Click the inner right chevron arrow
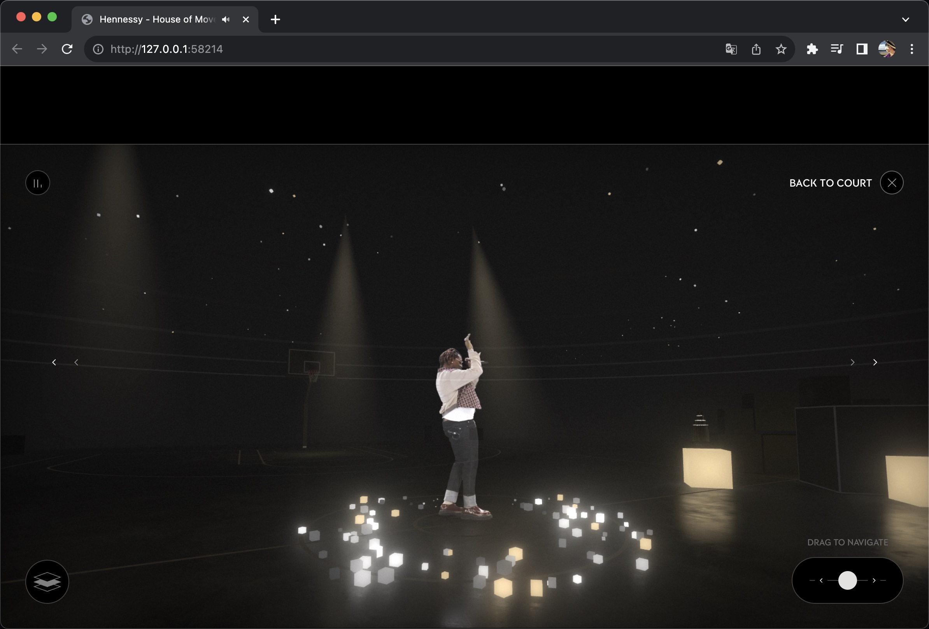This screenshot has width=929, height=629. click(852, 362)
